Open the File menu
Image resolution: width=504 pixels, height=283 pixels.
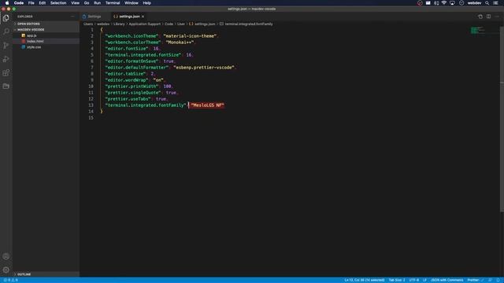click(31, 3)
